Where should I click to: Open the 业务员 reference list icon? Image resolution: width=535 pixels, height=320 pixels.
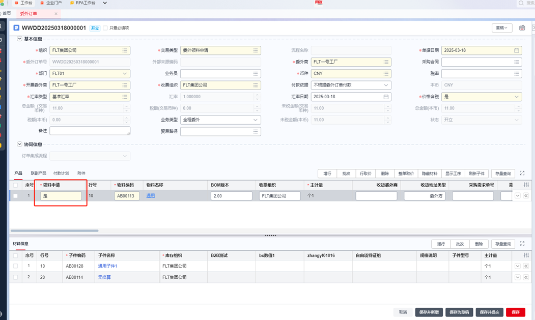255,74
